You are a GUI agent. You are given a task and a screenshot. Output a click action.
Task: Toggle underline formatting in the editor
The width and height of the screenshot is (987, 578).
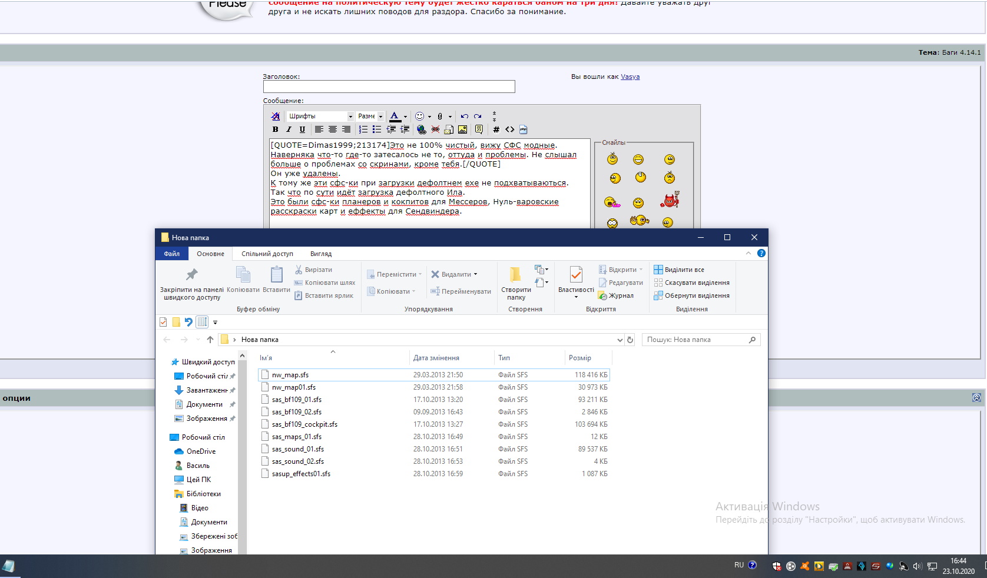click(302, 129)
